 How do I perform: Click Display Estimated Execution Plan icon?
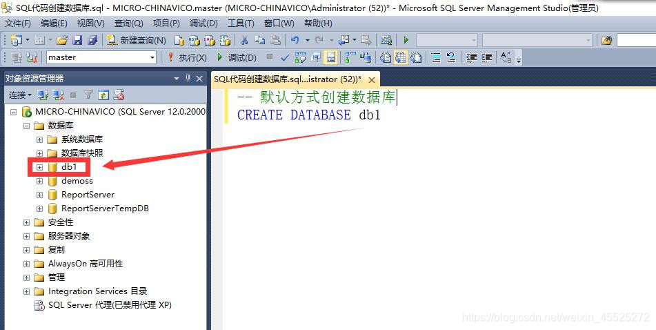(x=300, y=57)
